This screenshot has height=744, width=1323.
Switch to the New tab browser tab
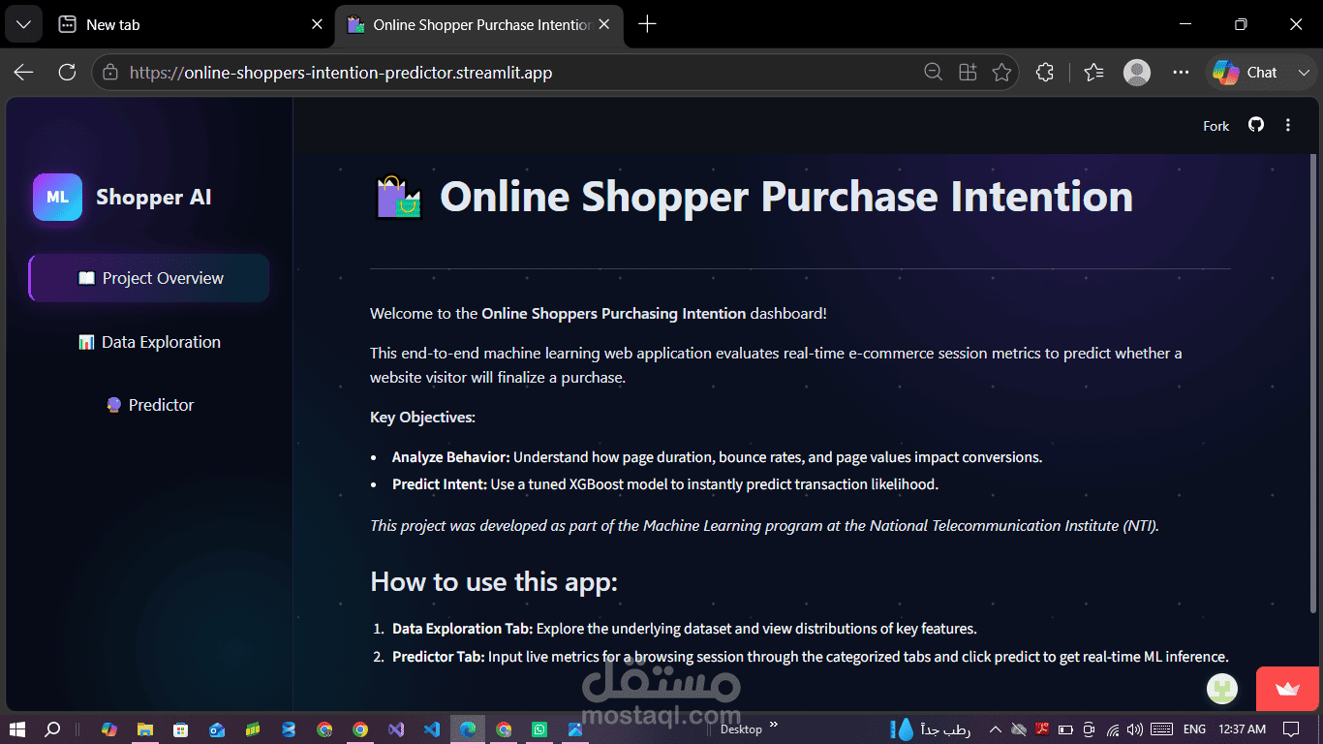coord(184,24)
